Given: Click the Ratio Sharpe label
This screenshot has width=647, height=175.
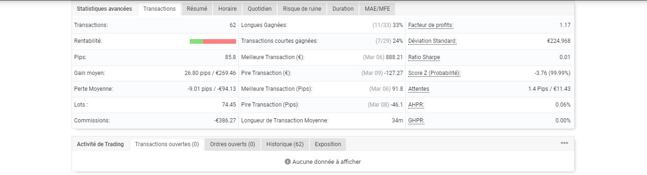Looking at the screenshot, I should coord(424,57).
